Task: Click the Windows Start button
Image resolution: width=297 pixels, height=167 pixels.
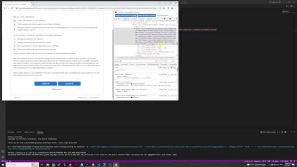Action: coord(3,165)
